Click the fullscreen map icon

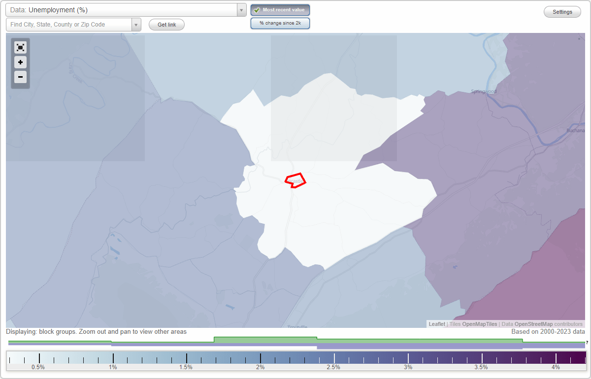click(x=20, y=47)
